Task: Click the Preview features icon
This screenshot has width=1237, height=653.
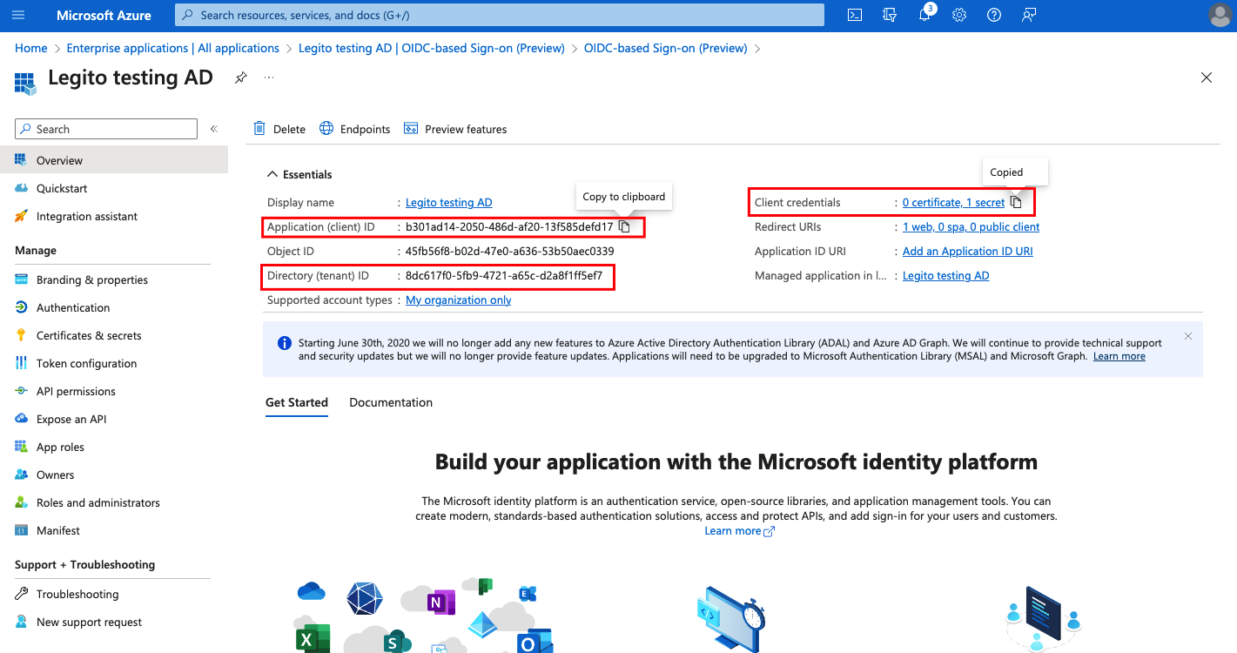Action: pos(410,129)
